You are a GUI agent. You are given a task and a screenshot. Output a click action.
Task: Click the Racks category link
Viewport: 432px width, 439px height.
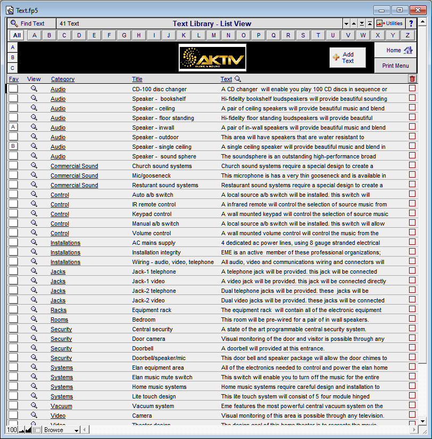[59, 310]
